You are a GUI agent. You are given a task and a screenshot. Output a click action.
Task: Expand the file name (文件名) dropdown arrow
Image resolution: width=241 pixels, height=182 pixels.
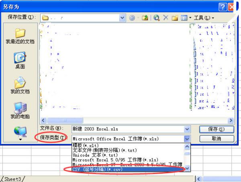[187, 129]
